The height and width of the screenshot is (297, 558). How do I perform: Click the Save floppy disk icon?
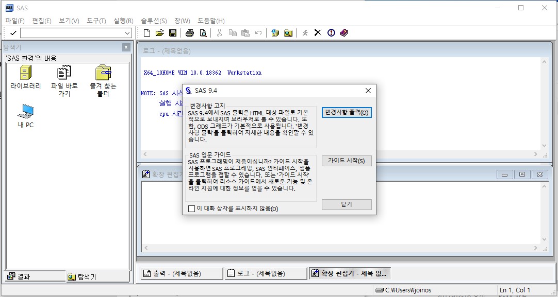(x=173, y=33)
